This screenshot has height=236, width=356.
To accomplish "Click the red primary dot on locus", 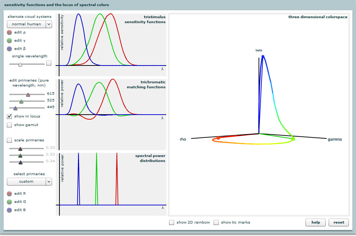I will coord(218,138).
